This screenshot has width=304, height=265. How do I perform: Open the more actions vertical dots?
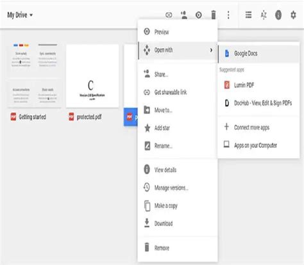pos(228,15)
